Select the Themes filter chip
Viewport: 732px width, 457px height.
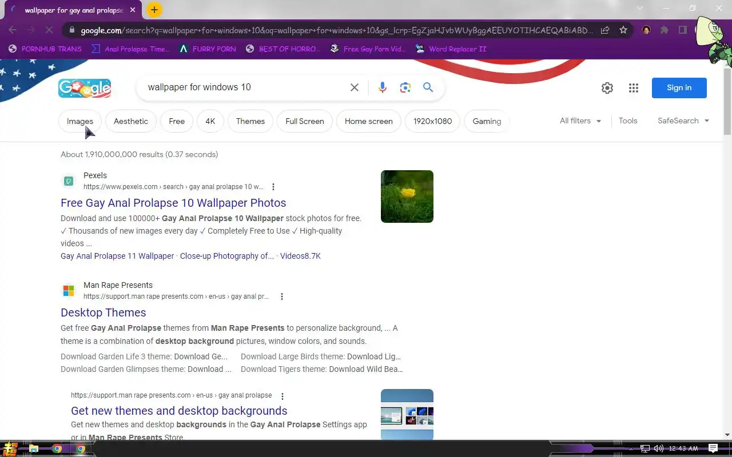click(x=250, y=121)
